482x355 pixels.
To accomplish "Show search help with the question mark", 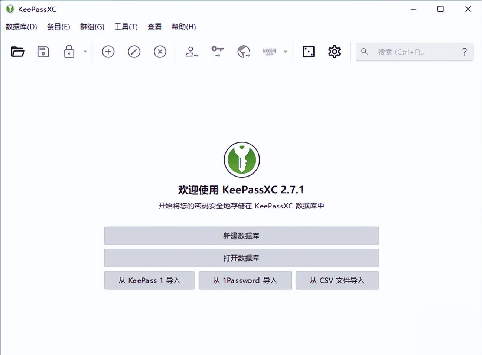I will (x=465, y=52).
